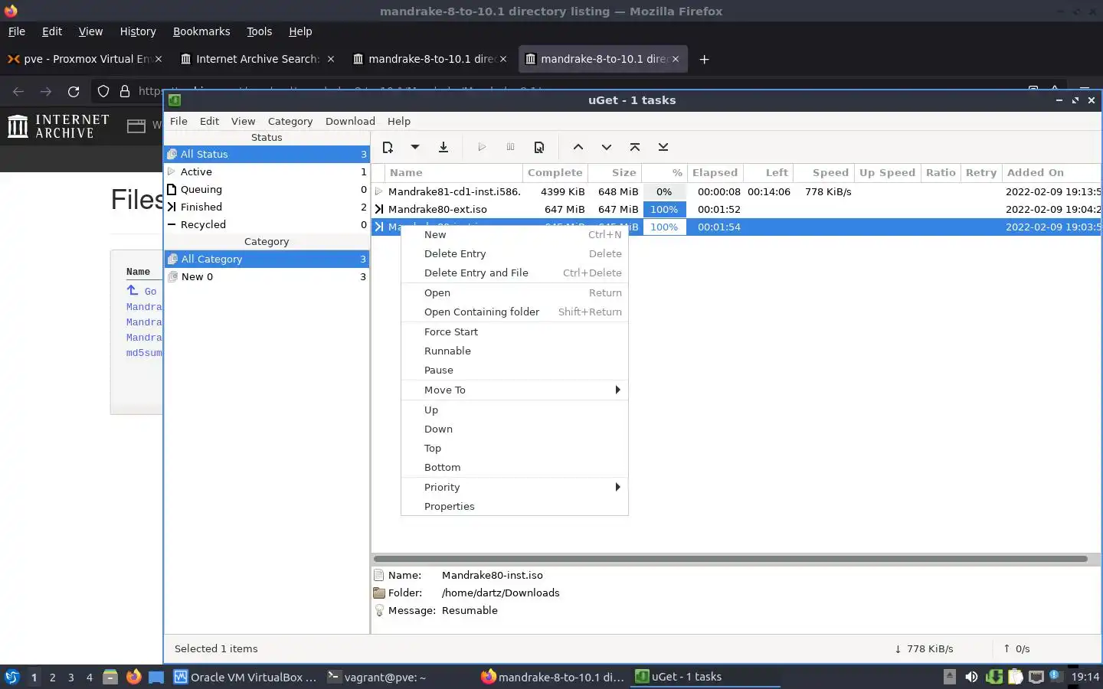1103x689 pixels.
Task: Choose Down in the context menu
Action: pyautogui.click(x=514, y=429)
